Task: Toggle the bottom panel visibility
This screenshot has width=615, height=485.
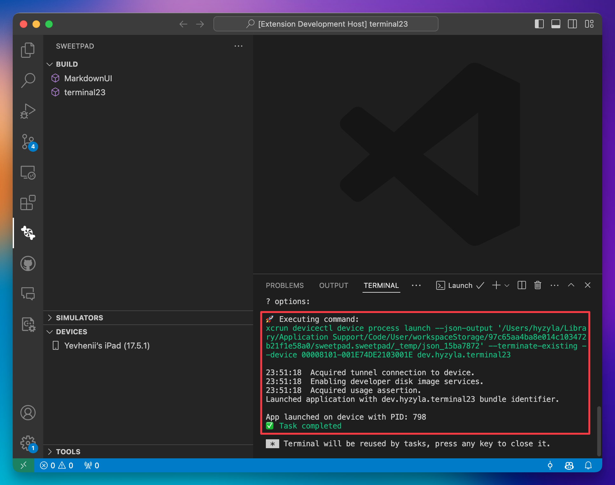Action: [x=556, y=24]
